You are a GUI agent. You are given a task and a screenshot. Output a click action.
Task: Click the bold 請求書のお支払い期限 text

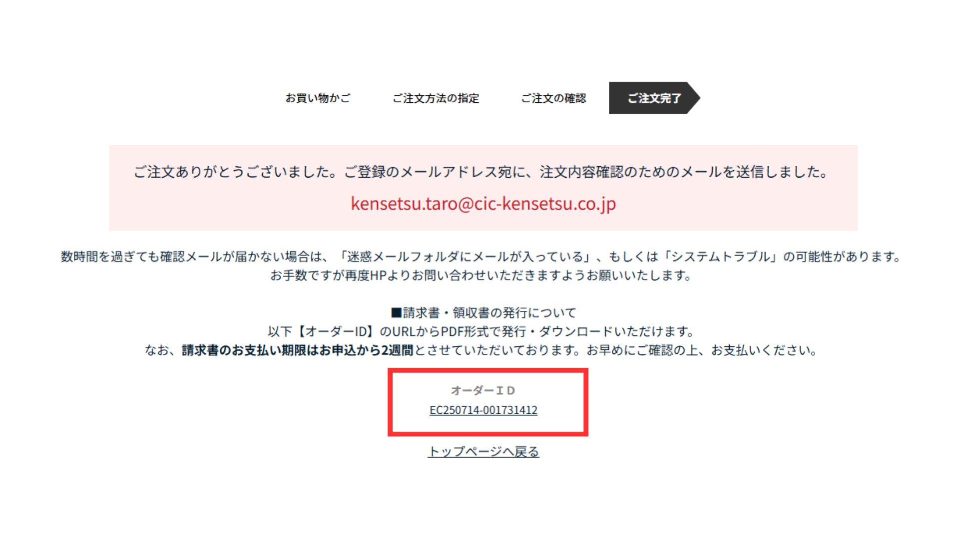click(297, 350)
